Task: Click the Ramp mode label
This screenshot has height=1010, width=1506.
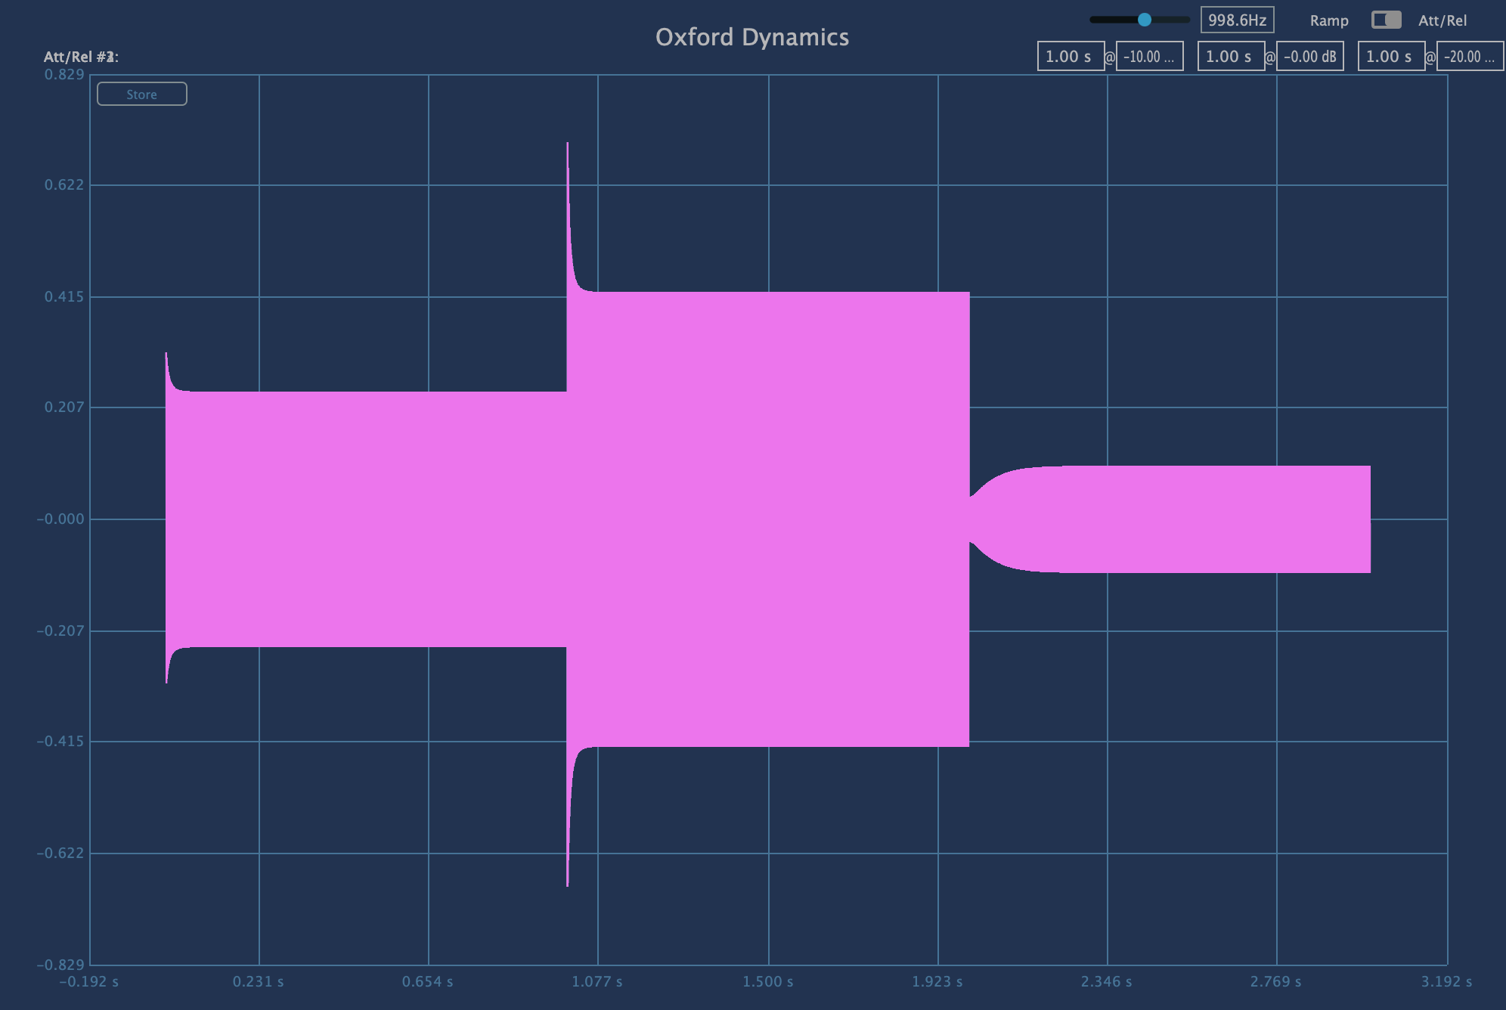Action: tap(1329, 20)
